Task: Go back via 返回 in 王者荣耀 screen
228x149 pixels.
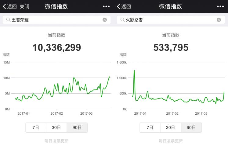Action: (10, 6)
